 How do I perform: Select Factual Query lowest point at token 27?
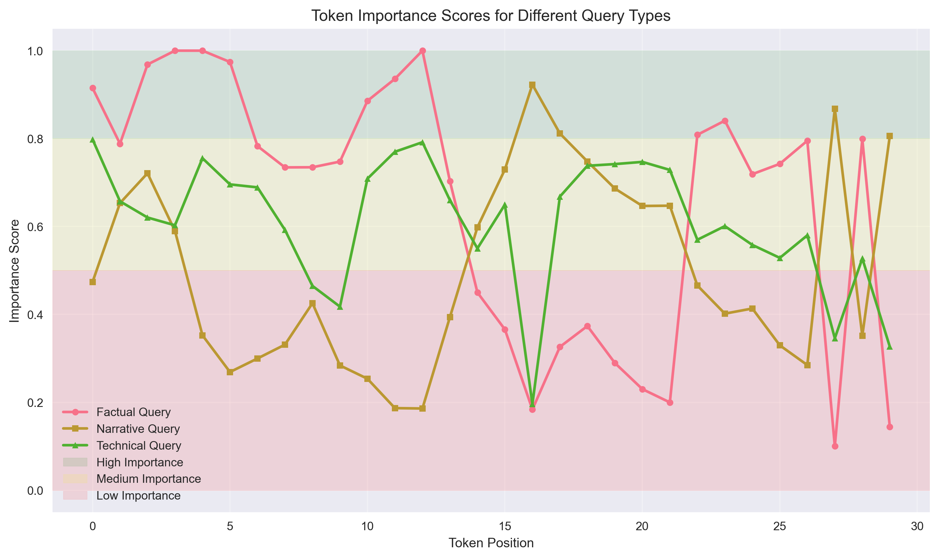pyautogui.click(x=835, y=446)
